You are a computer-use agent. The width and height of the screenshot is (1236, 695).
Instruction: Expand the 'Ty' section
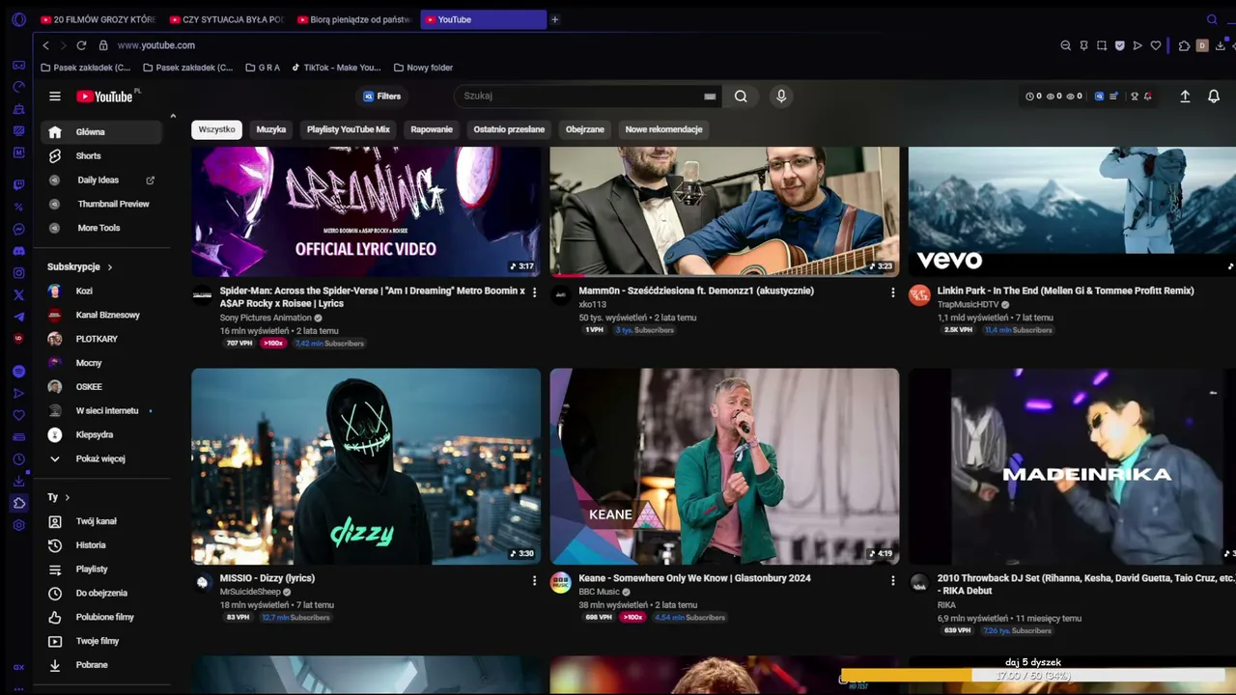(x=58, y=497)
